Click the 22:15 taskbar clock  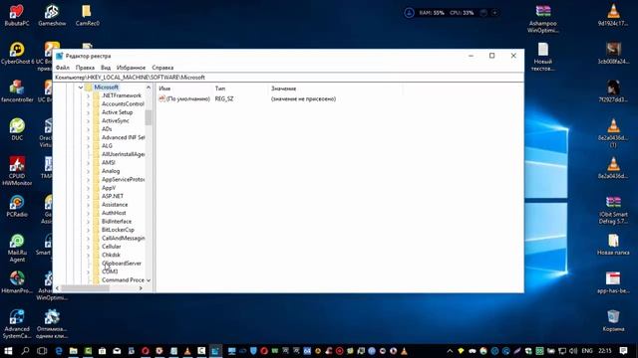pos(605,351)
